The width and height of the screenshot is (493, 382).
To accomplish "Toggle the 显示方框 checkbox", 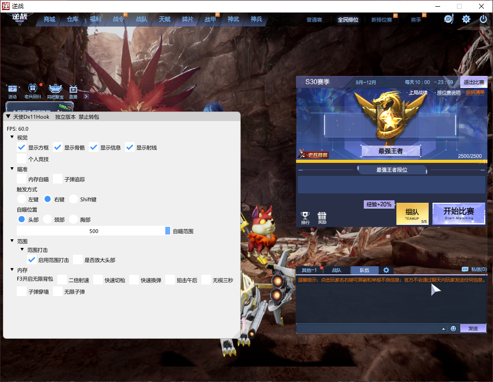I will [22, 148].
